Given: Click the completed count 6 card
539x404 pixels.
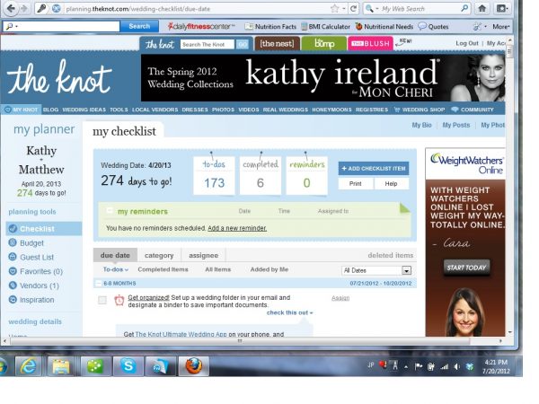Looking at the screenshot, I should coord(261,176).
